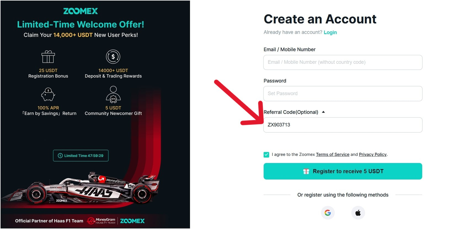The width and height of the screenshot is (455, 229).
Task: Open the Privacy Policy link
Action: point(373,154)
